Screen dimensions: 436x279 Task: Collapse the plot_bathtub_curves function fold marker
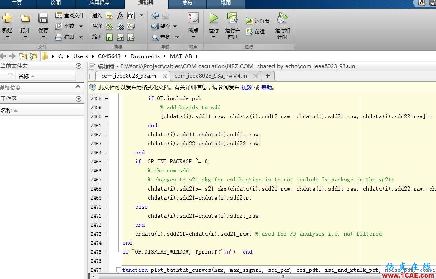coord(119,270)
